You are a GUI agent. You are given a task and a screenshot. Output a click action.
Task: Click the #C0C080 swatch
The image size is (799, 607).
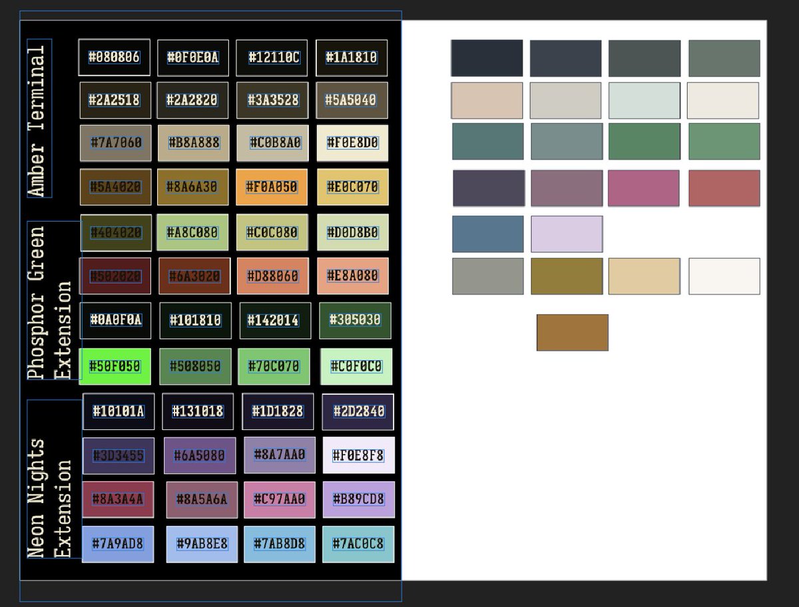[x=273, y=232]
